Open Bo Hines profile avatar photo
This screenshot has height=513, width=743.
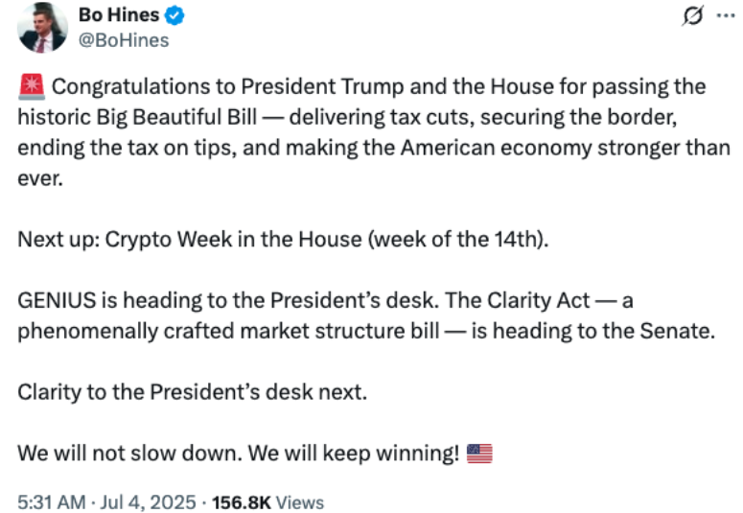[43, 26]
